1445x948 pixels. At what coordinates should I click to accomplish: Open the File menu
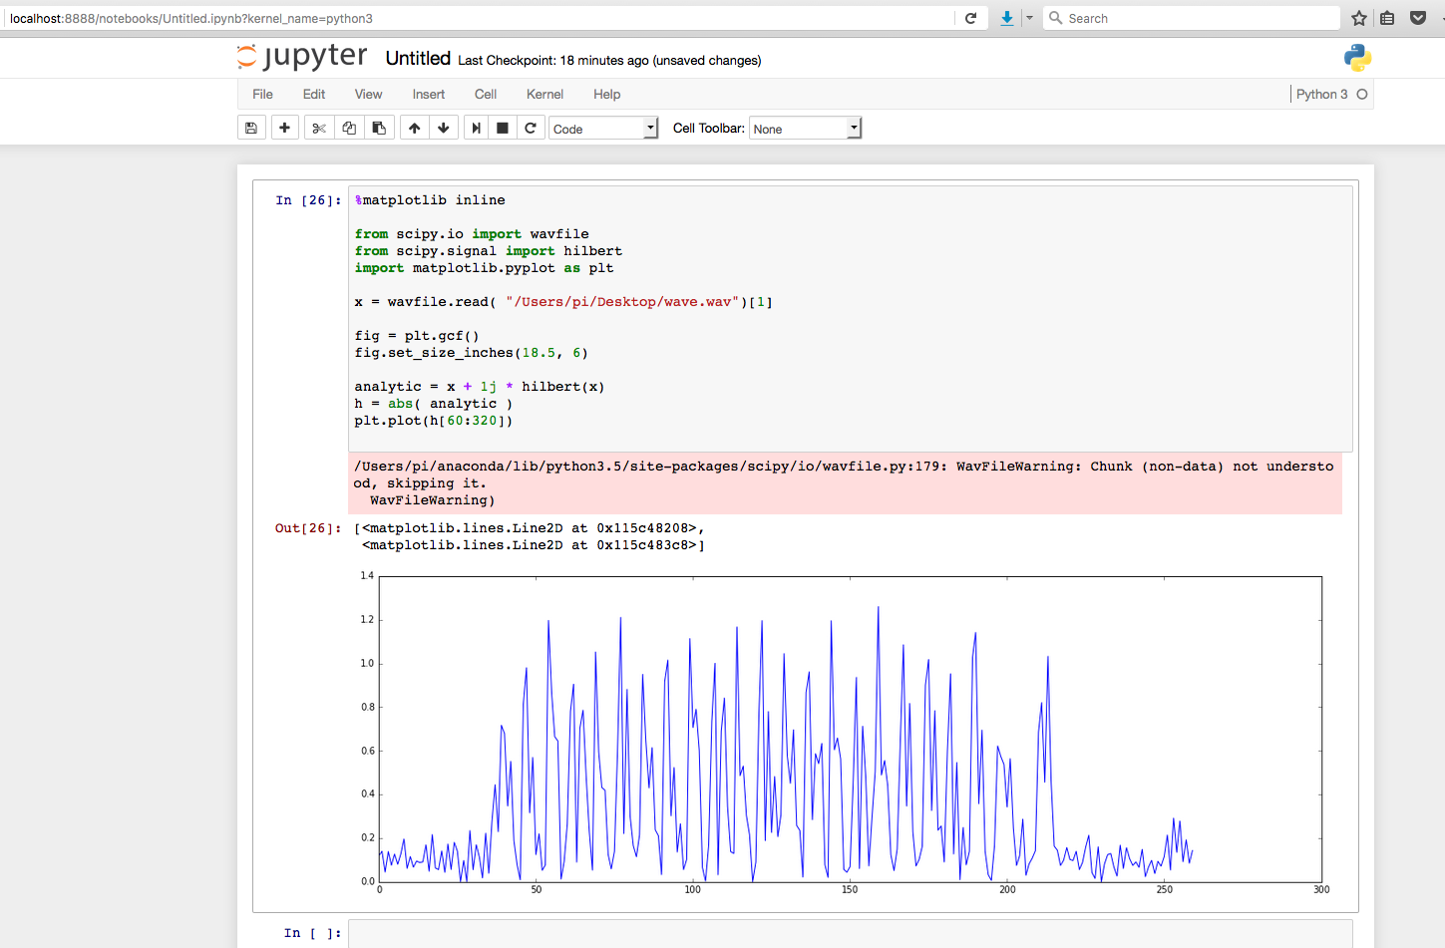262,94
